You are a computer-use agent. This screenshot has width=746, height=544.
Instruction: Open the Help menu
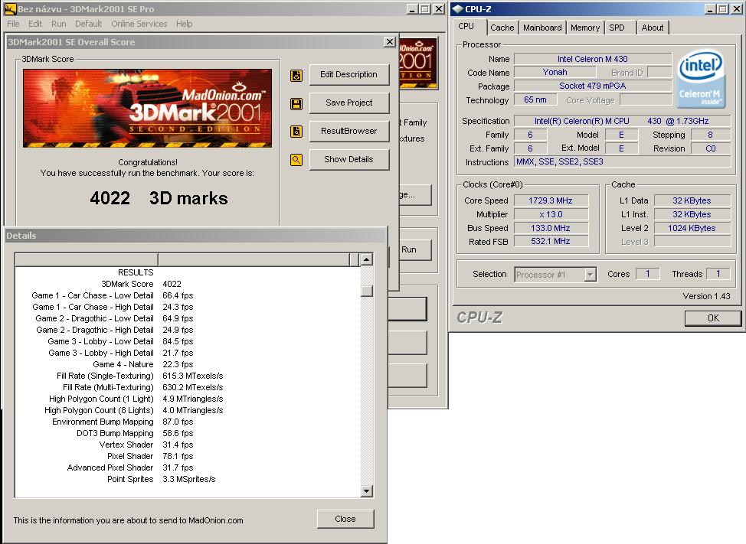184,24
